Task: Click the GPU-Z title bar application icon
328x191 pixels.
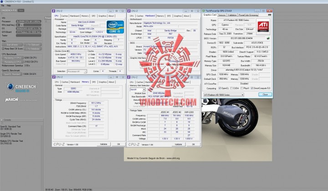Action: pyautogui.click(x=204, y=10)
